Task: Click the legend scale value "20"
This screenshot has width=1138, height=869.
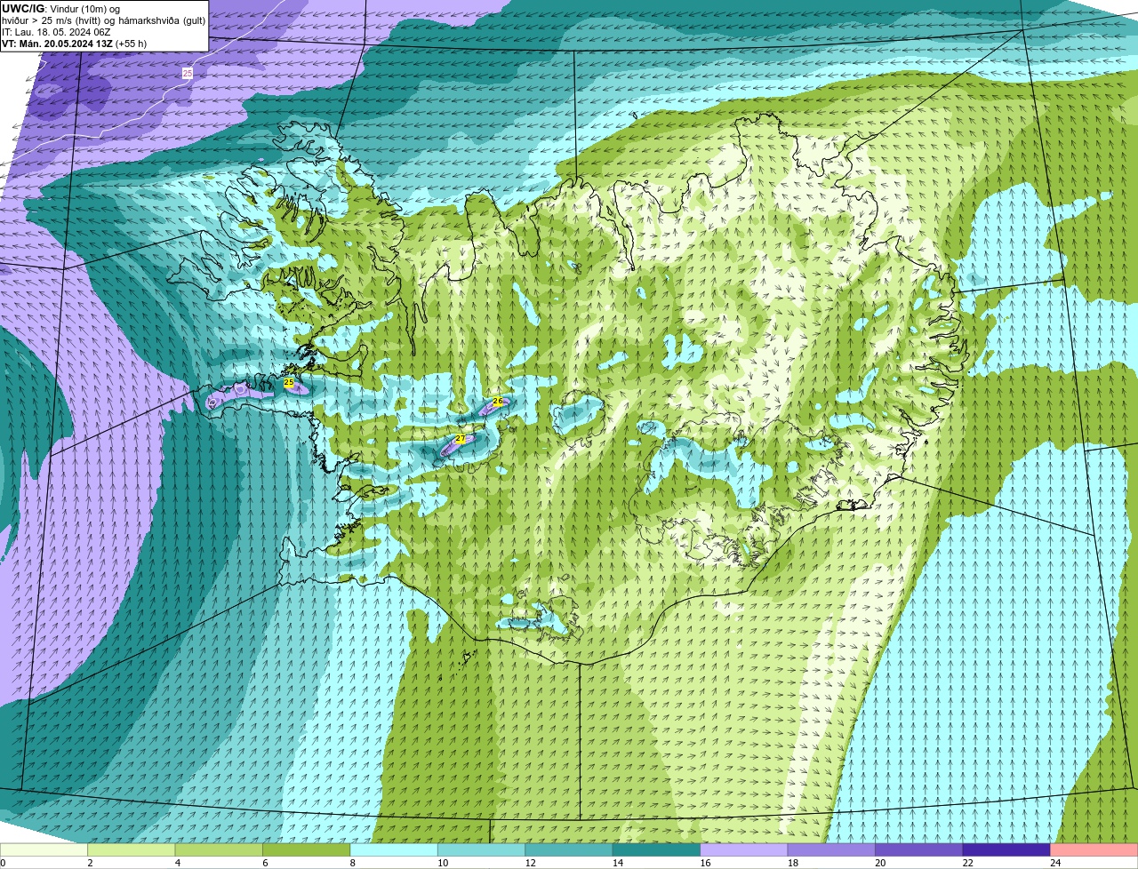Action: [880, 863]
